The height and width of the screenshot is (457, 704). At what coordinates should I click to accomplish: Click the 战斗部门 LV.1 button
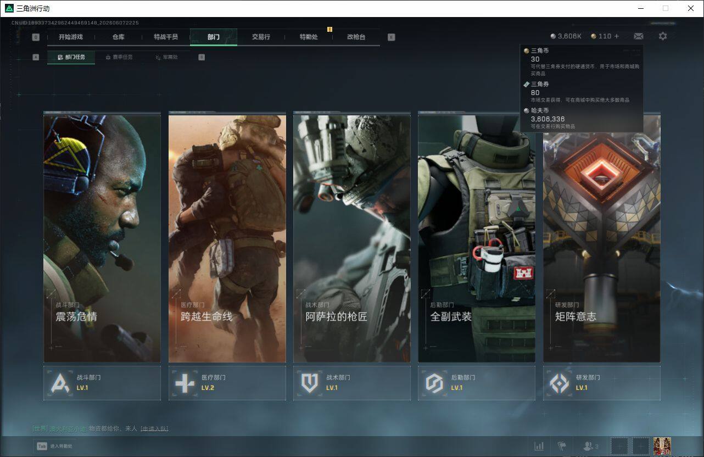[102, 383]
